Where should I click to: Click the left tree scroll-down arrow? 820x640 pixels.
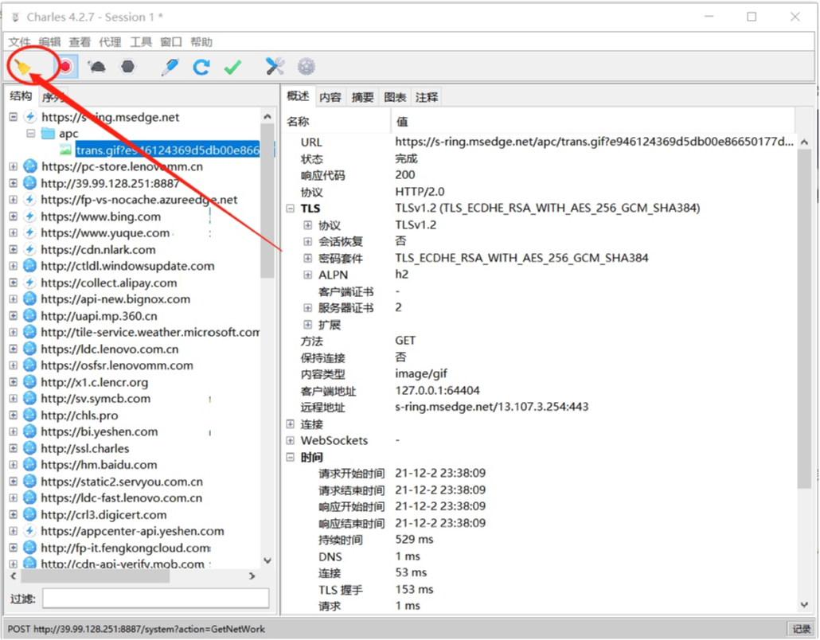pos(267,561)
